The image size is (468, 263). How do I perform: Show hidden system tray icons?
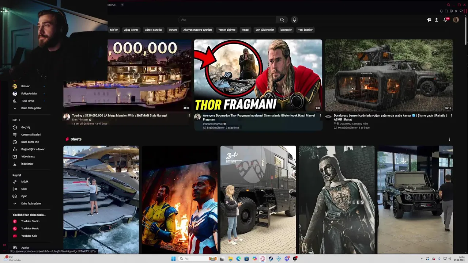point(422,259)
